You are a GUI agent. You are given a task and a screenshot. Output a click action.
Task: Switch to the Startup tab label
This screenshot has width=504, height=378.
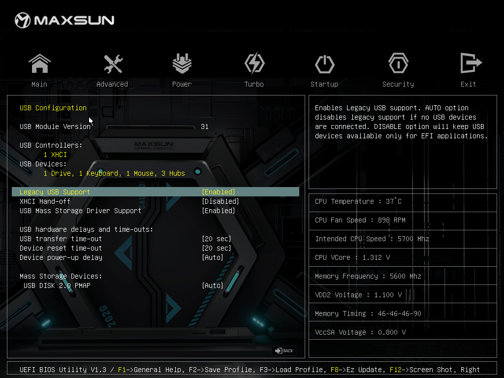324,84
